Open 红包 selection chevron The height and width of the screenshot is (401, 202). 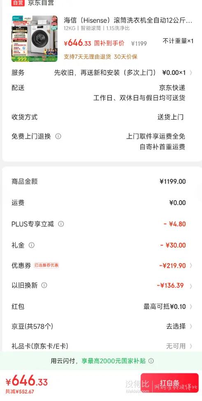pyautogui.click(x=191, y=306)
